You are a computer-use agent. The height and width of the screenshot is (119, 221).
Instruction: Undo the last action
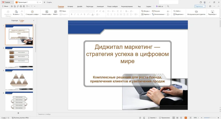[x=27, y=6]
